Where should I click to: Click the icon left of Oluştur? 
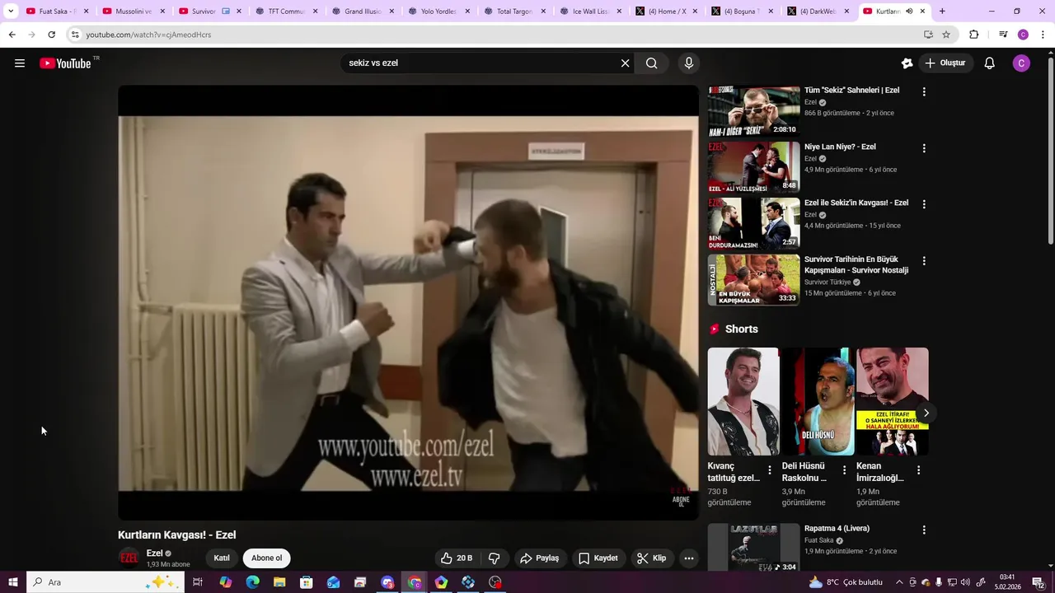907,63
